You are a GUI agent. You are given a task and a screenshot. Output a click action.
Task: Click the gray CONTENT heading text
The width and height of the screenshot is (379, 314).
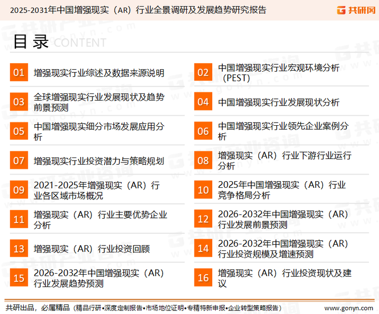point(80,43)
